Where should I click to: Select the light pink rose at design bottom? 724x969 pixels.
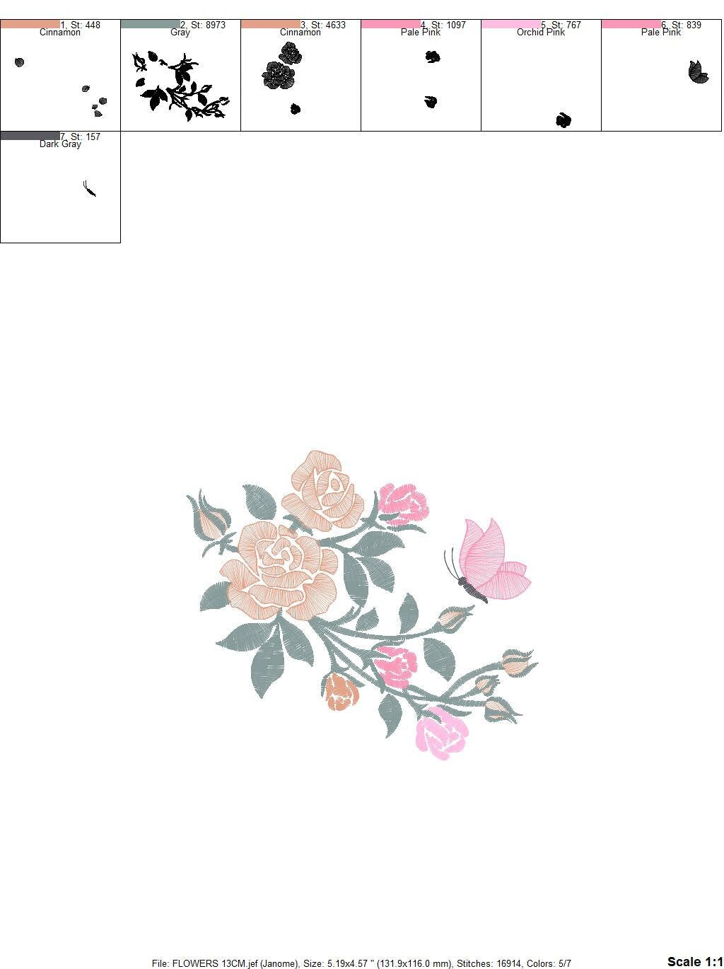click(442, 733)
